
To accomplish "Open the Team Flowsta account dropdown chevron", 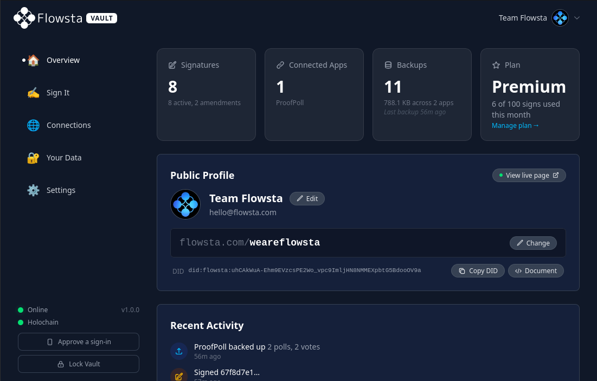I will tap(577, 18).
